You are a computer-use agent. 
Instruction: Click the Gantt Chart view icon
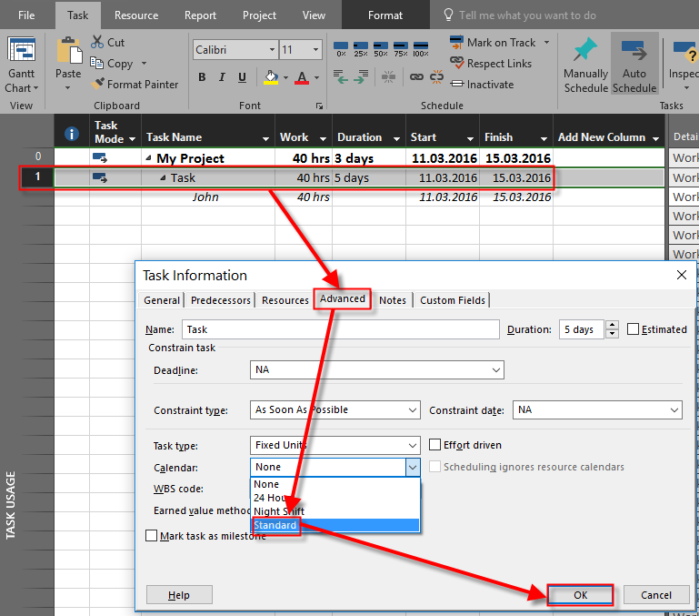[x=22, y=53]
